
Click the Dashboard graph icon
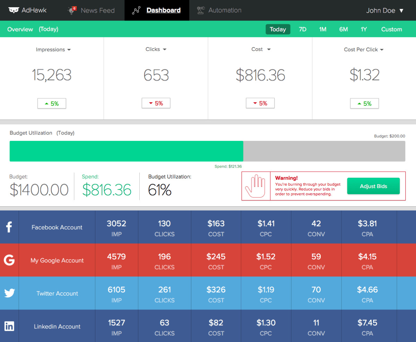point(136,10)
